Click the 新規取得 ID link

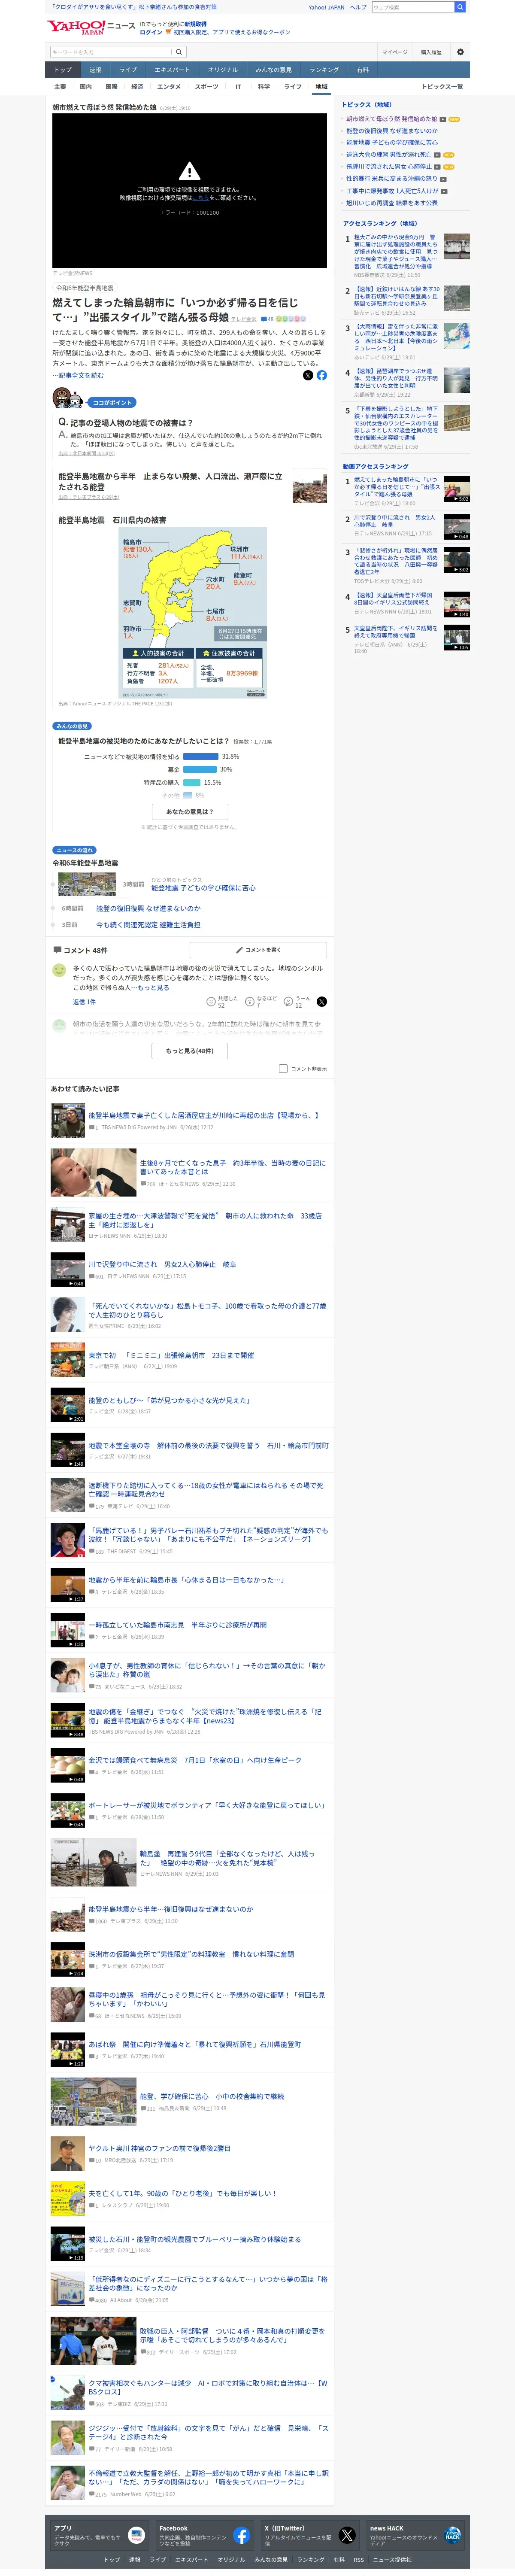[x=195, y=24]
